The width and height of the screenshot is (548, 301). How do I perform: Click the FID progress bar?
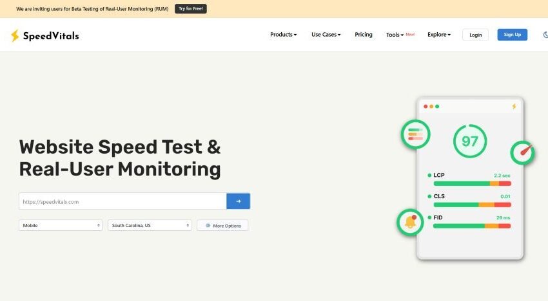click(472, 226)
